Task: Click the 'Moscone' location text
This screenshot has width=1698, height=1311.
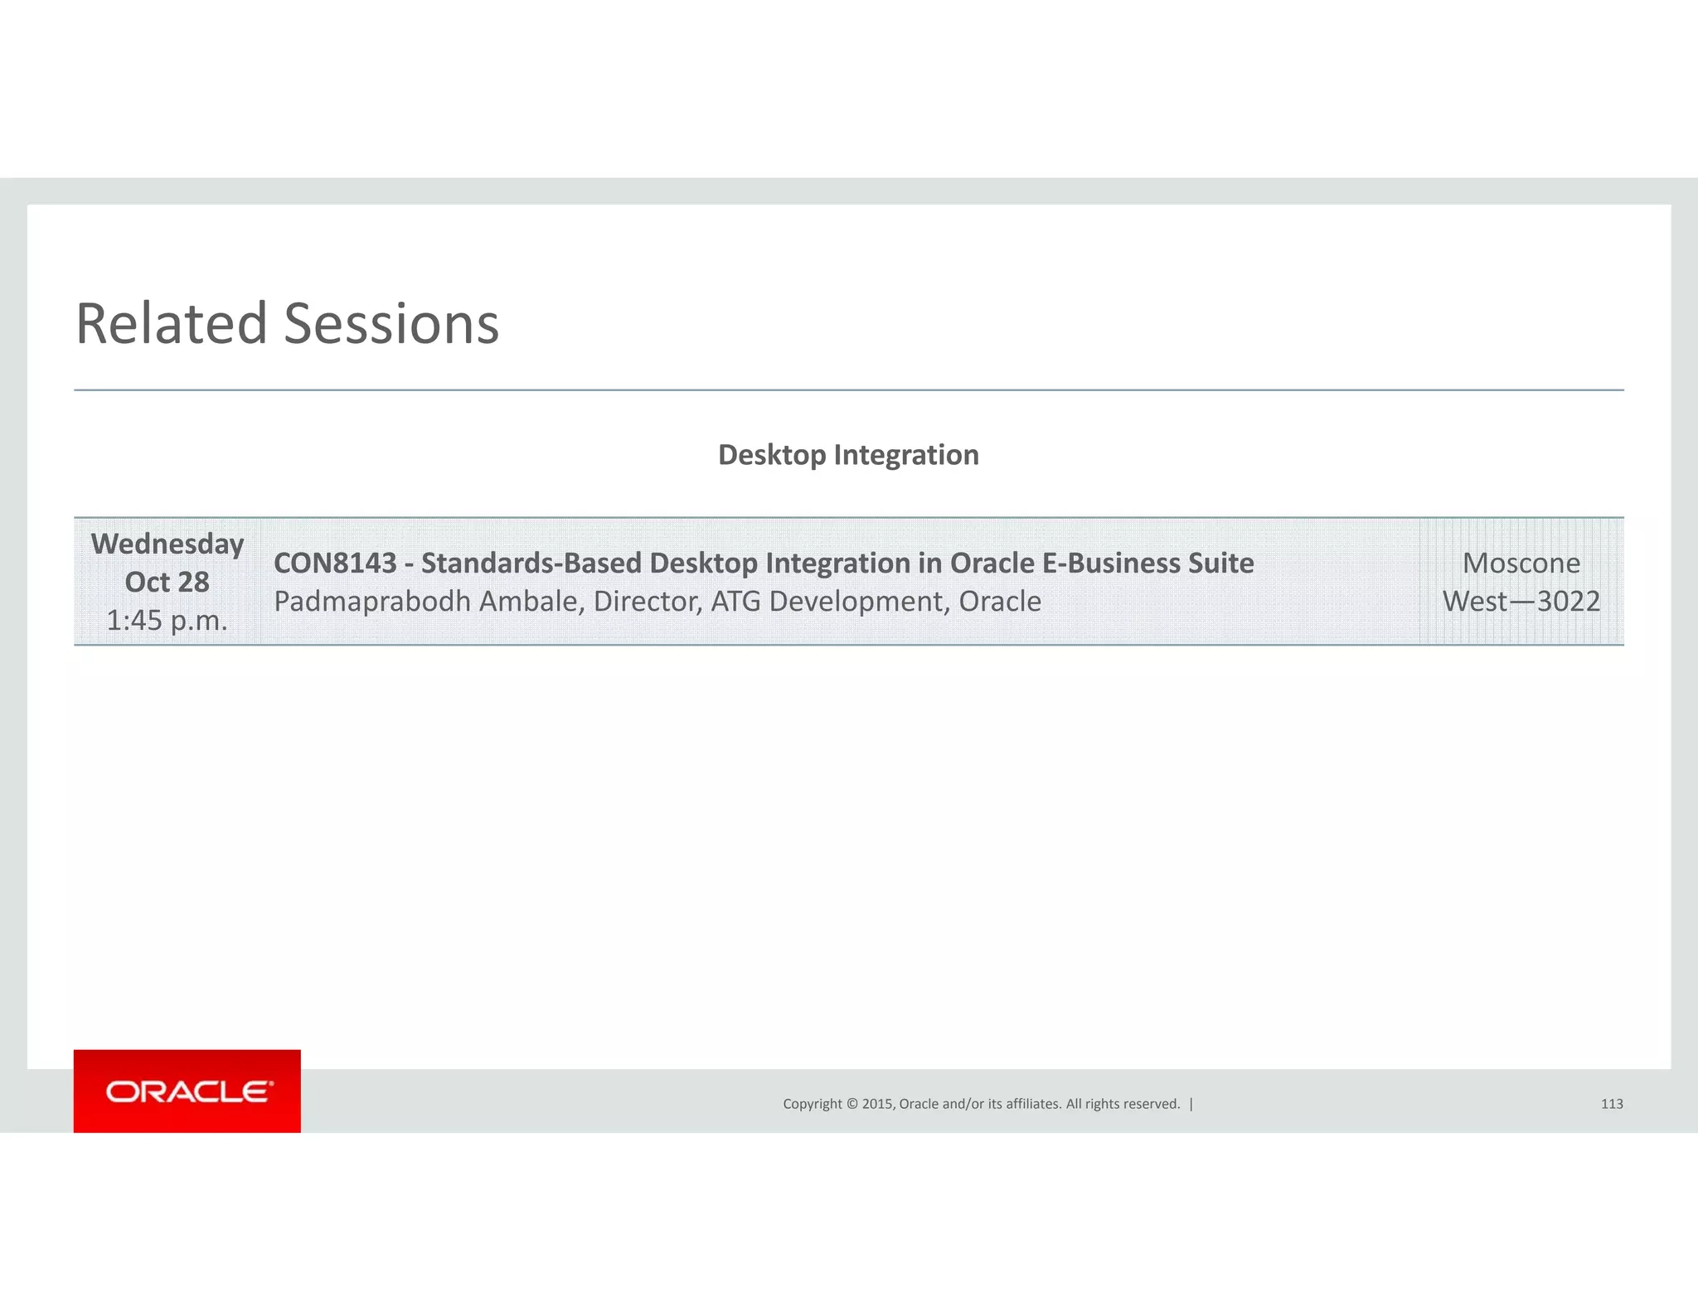Action: click(x=1521, y=563)
